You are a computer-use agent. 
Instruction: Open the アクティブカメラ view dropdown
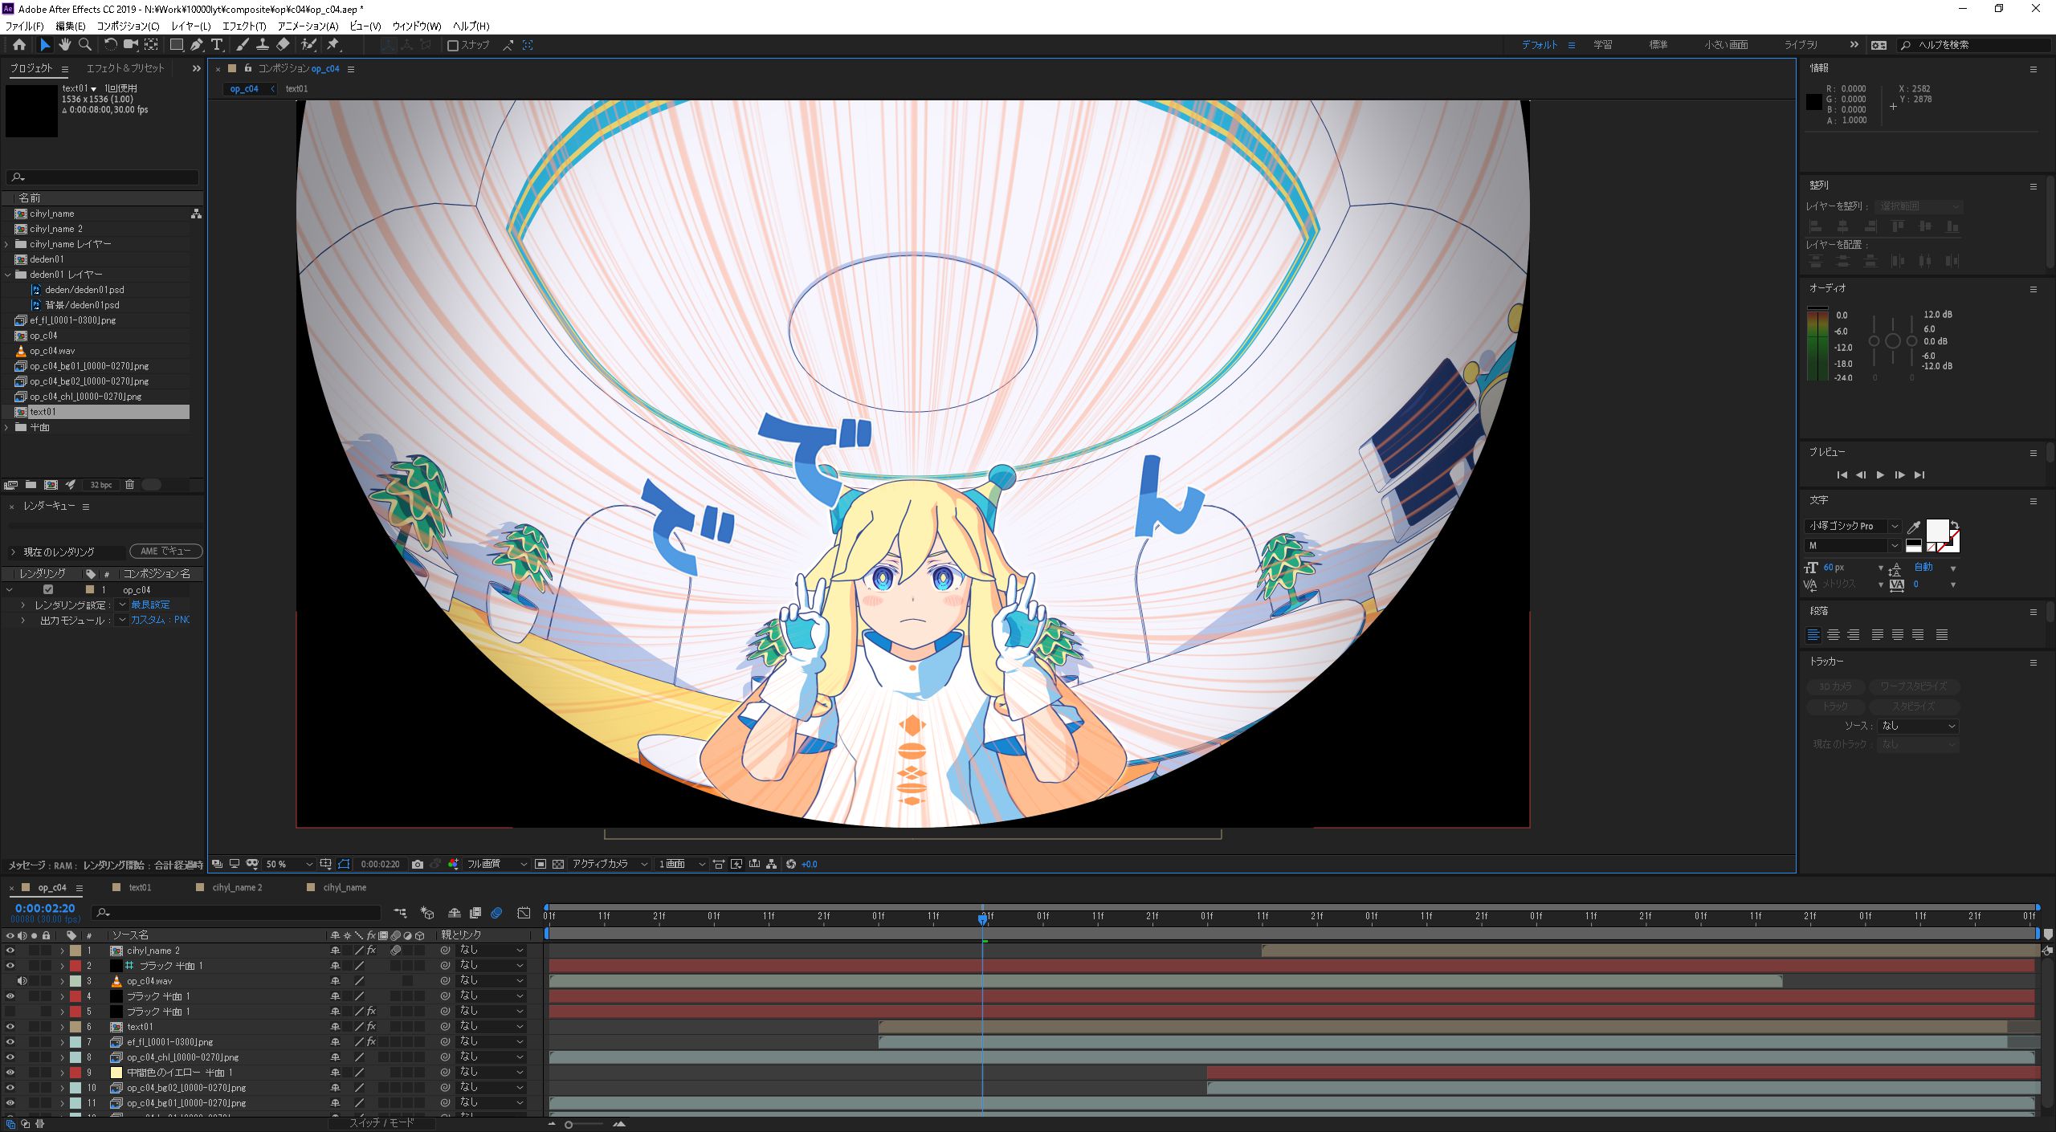click(x=610, y=864)
